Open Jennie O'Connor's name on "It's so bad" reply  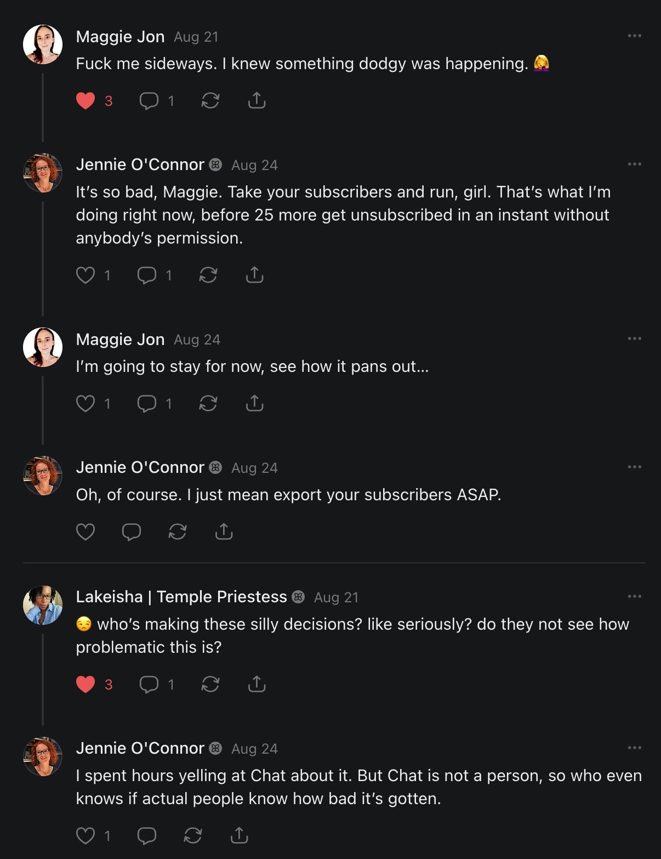pos(140,165)
